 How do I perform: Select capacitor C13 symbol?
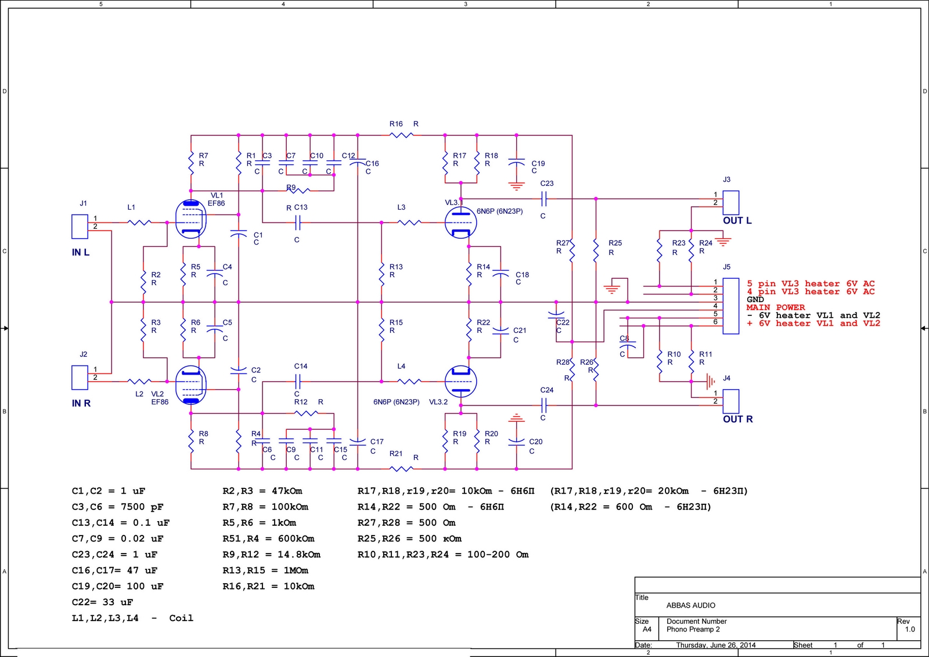click(298, 222)
